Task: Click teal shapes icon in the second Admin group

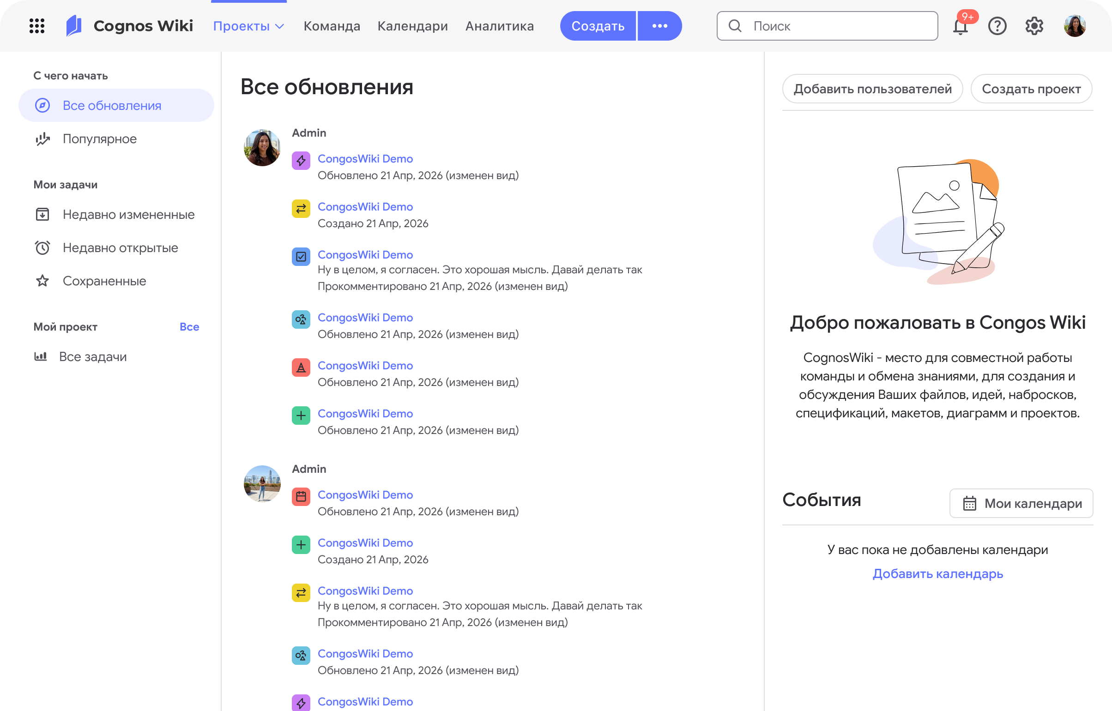Action: [301, 656]
